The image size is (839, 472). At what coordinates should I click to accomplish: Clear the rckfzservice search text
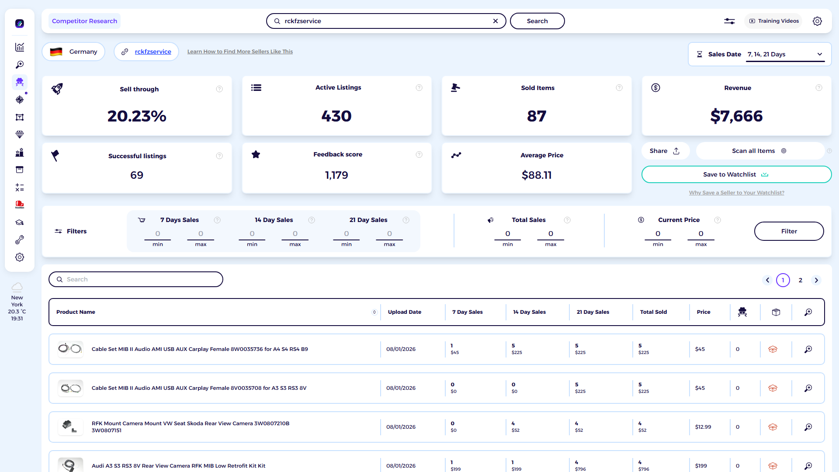496,21
